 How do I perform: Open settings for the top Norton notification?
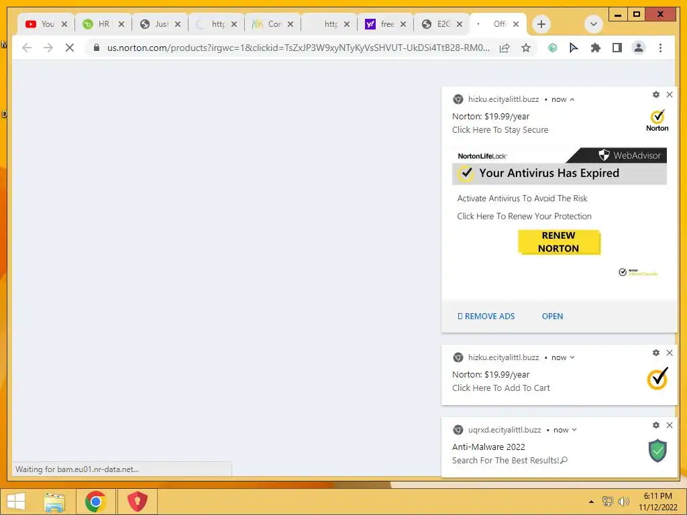(x=656, y=95)
